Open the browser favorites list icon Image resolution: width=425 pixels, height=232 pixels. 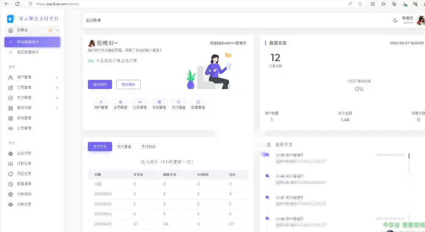pyautogui.click(x=383, y=4)
